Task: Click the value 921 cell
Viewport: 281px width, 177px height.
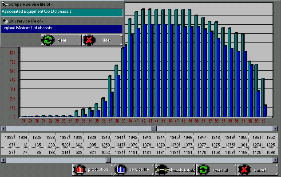Action: tap(90, 152)
